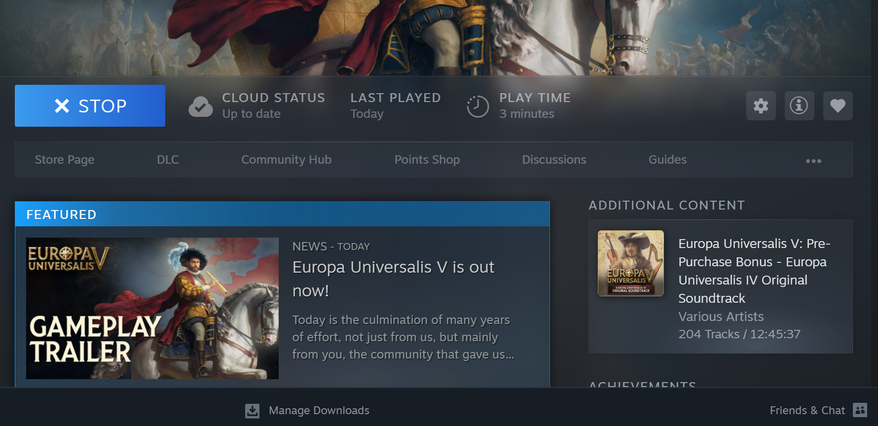878x426 pixels.
Task: Open the soundtrack album cover thumbnail
Action: [x=630, y=263]
